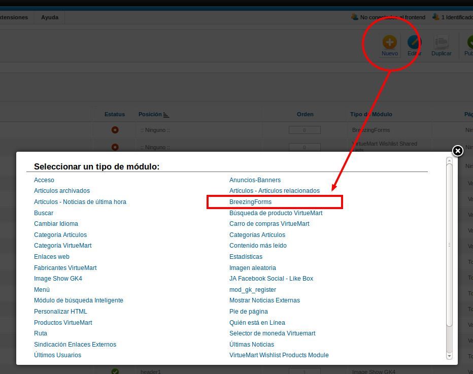Select mod_gk_register module type
Image resolution: width=473 pixels, height=374 pixels.
tap(253, 290)
